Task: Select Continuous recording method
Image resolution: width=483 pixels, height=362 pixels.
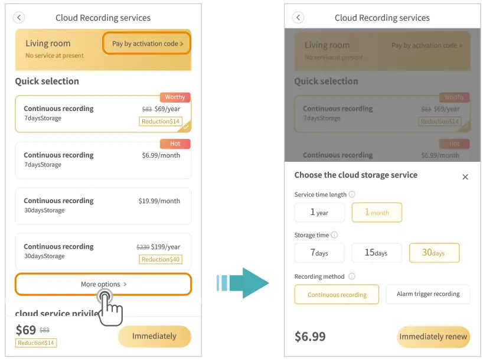Action: coord(337,294)
